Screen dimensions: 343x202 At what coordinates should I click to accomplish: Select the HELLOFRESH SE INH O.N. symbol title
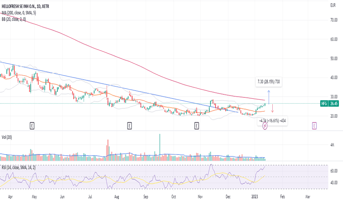[25, 6]
